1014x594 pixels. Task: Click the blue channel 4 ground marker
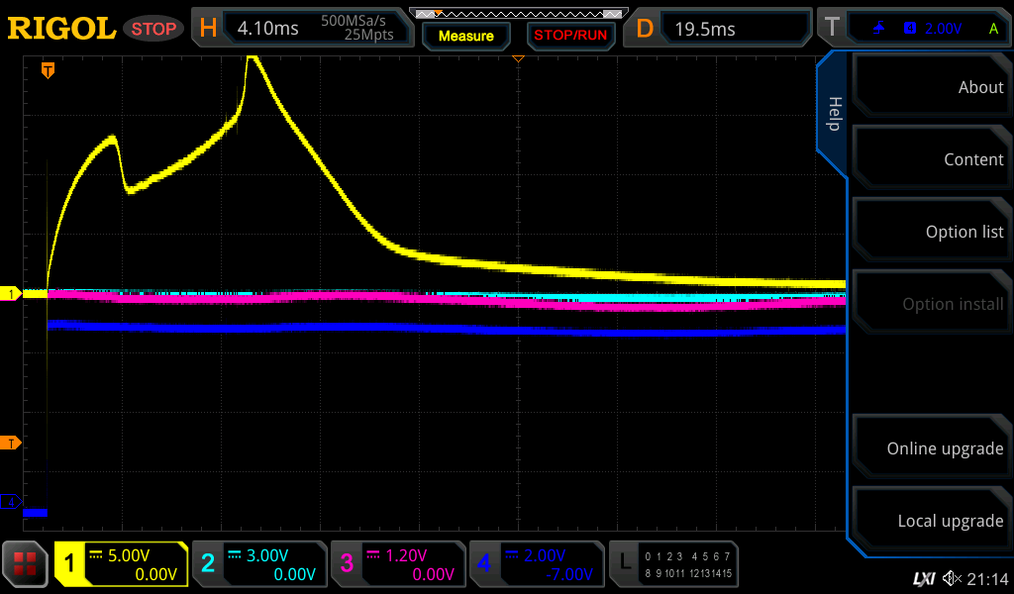pos(12,502)
